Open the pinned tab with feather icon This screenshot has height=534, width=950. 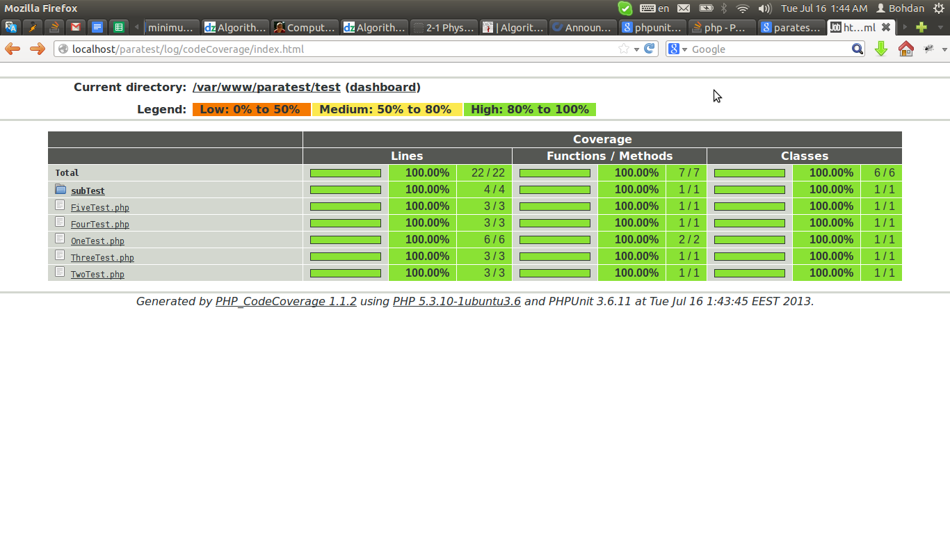32,27
